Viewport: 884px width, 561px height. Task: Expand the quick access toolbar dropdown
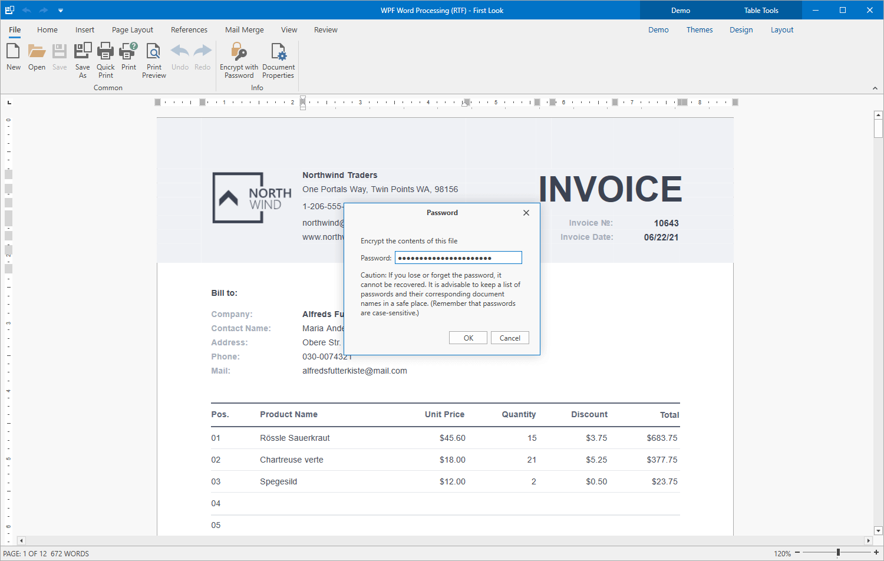(x=61, y=11)
